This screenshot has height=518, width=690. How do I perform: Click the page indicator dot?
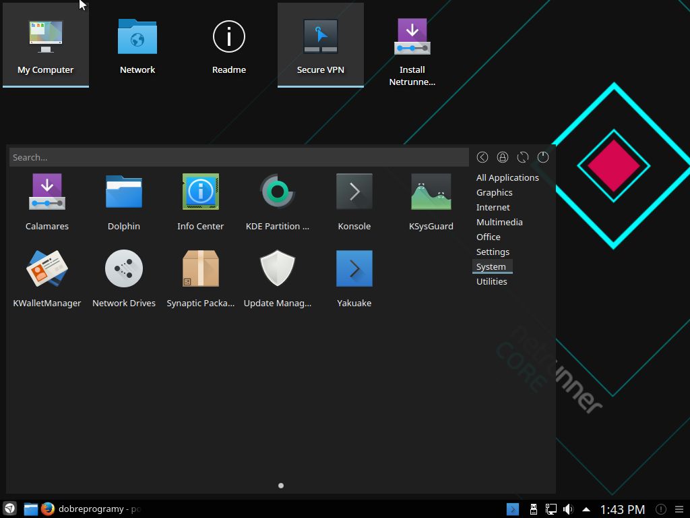click(281, 486)
